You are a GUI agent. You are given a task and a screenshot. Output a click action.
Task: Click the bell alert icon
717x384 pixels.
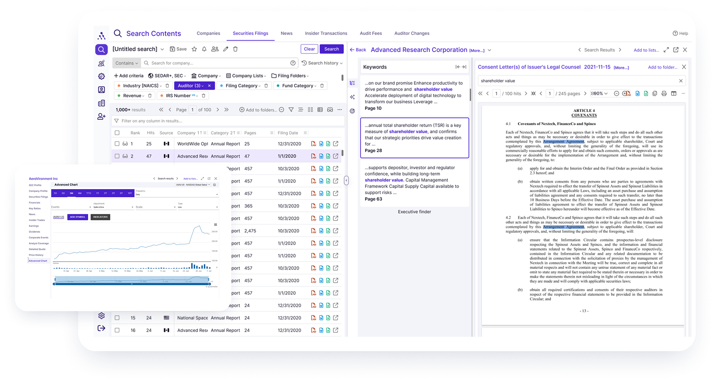point(204,49)
